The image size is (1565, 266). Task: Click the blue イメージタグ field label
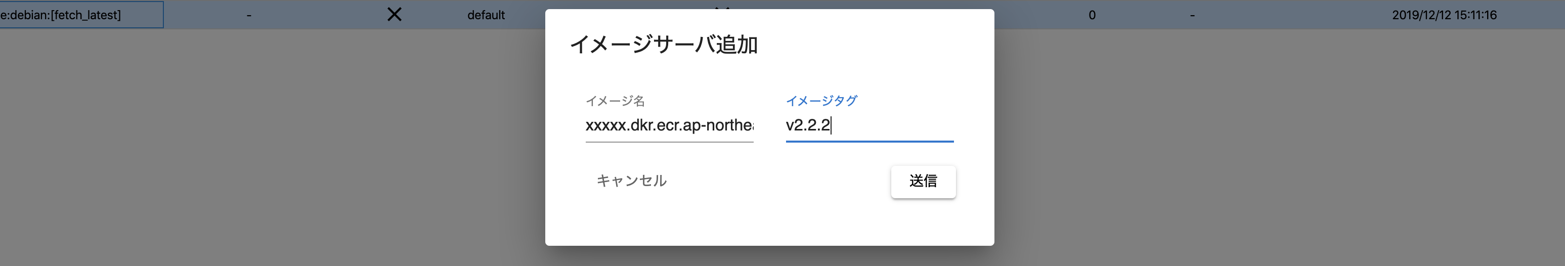pos(821,101)
